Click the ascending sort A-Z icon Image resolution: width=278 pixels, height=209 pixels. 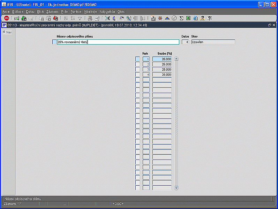click(66, 18)
